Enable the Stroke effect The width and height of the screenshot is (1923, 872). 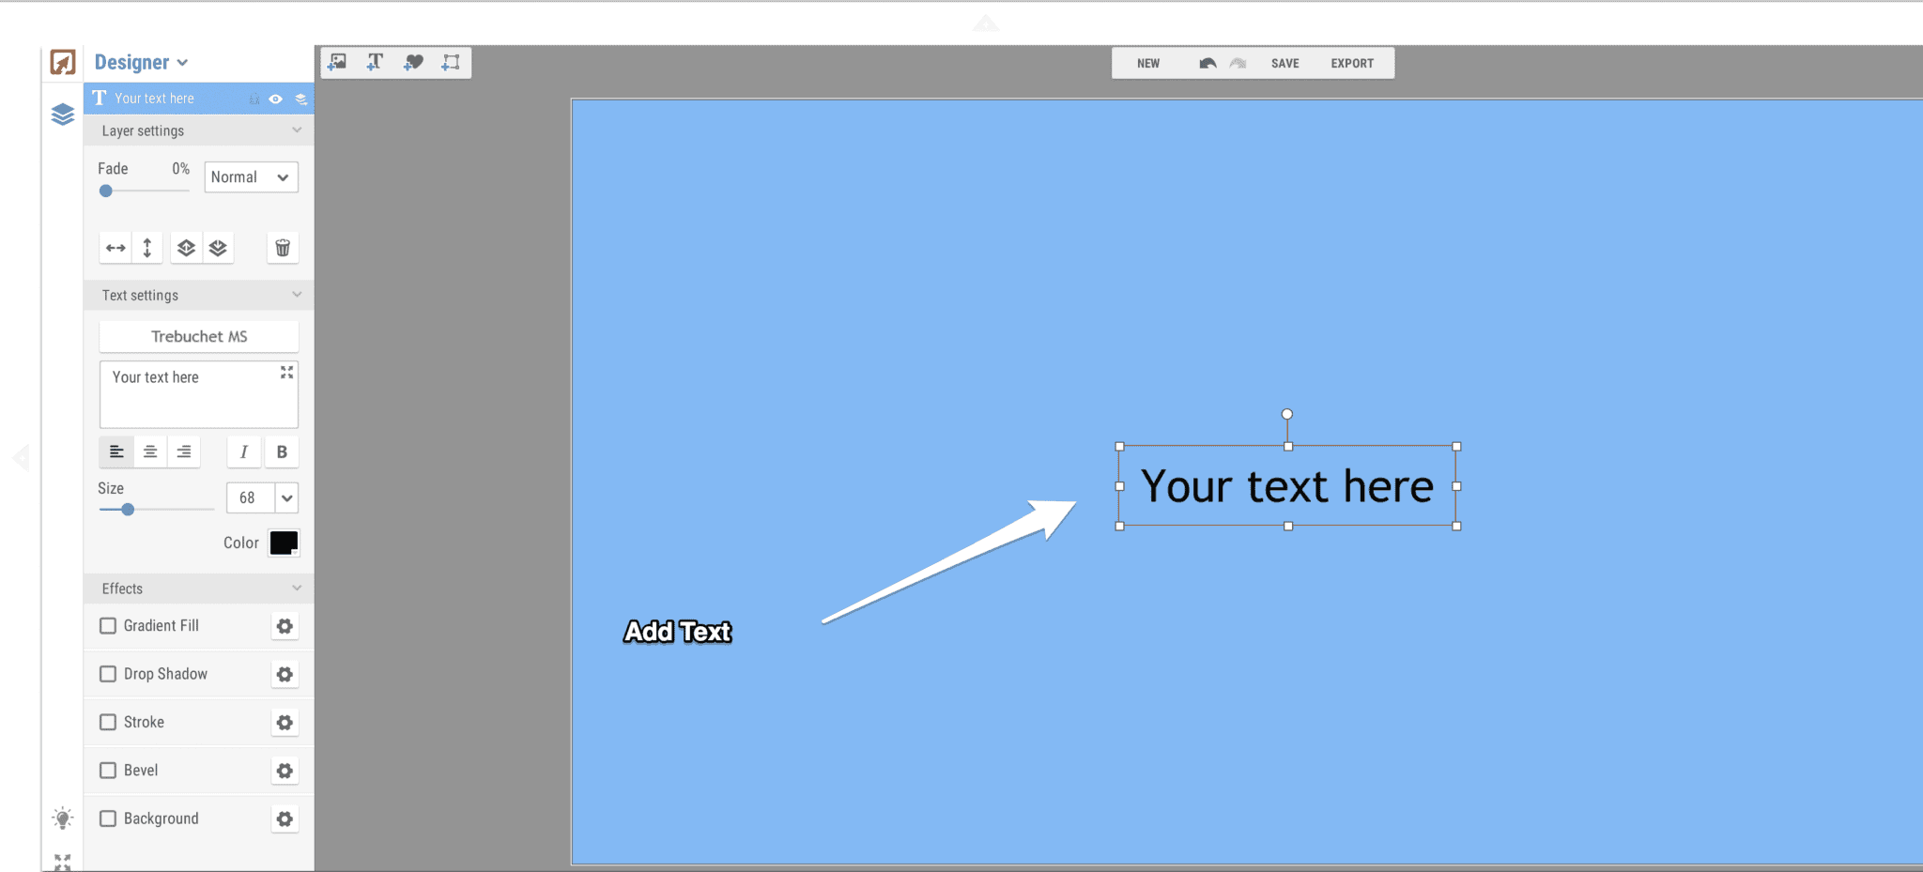(108, 722)
